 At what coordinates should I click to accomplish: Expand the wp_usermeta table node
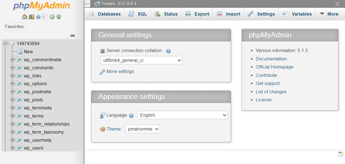tap(12, 140)
